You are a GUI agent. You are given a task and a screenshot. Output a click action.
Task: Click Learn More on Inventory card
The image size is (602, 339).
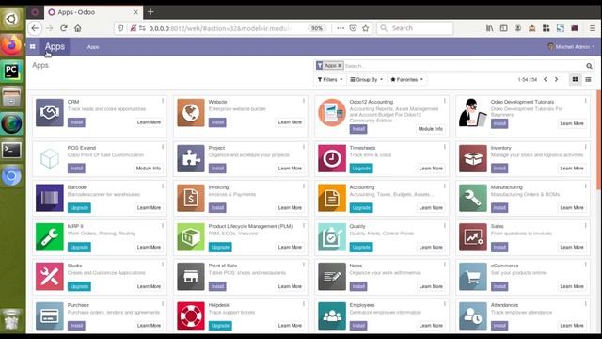(x=572, y=169)
